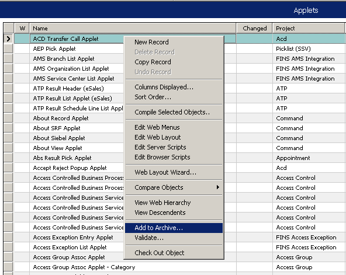
Task: Select AMS Service Center List Applet
Action: (x=74, y=78)
